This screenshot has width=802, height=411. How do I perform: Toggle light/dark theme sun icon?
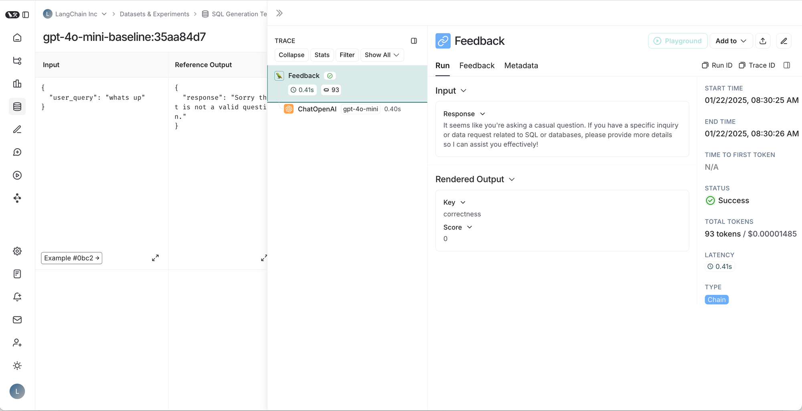click(17, 366)
